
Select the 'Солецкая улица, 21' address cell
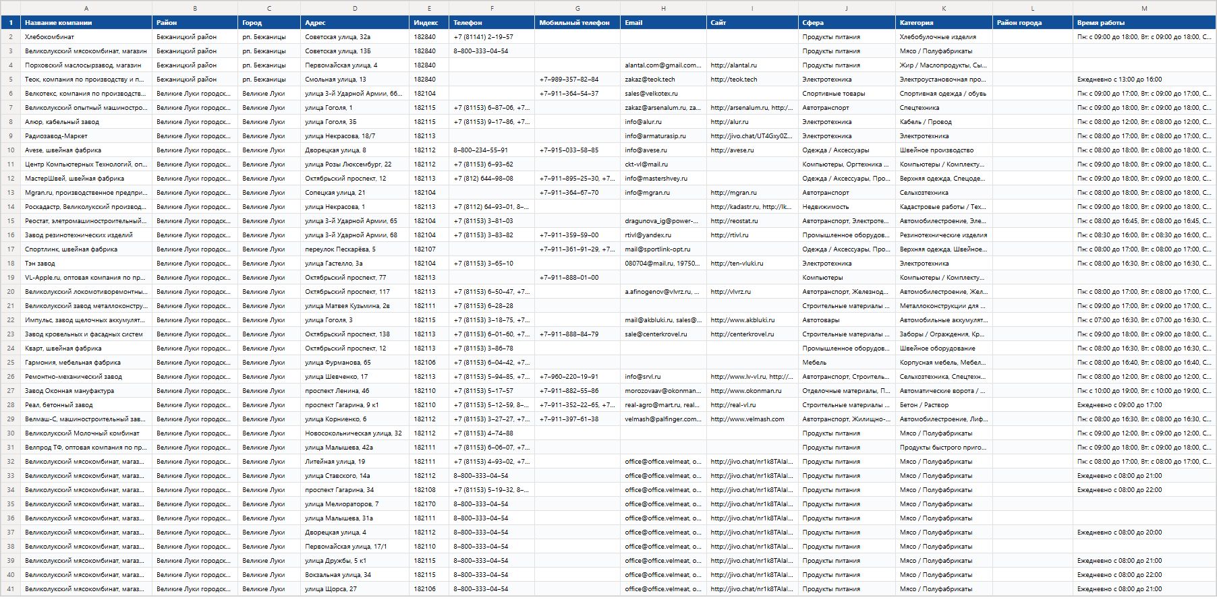tap(355, 193)
